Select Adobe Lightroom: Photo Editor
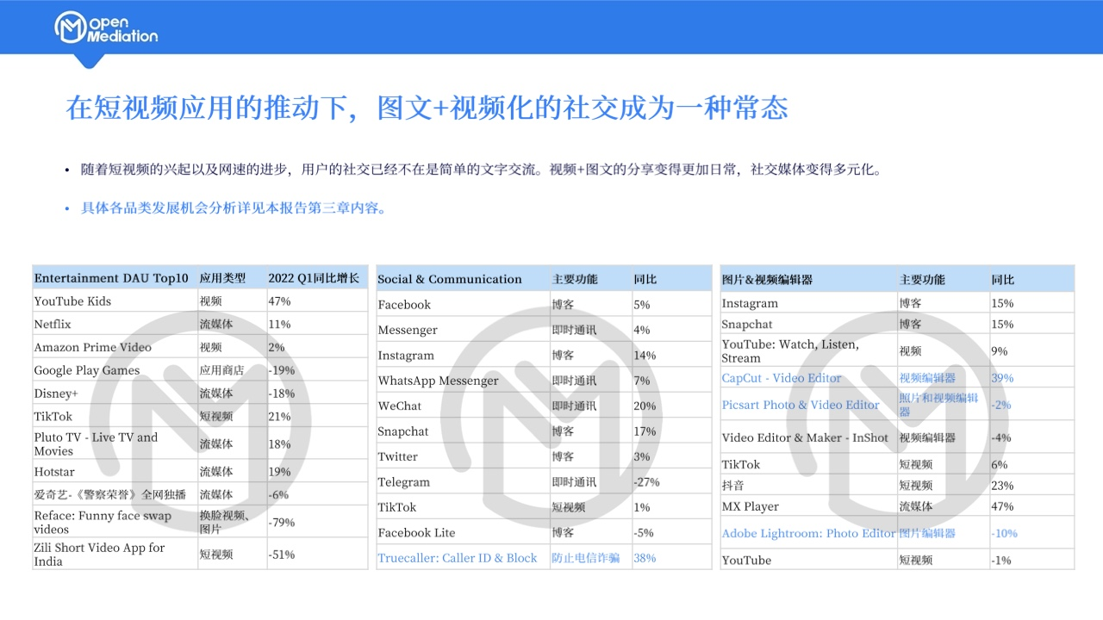This screenshot has width=1103, height=620. pos(809,533)
